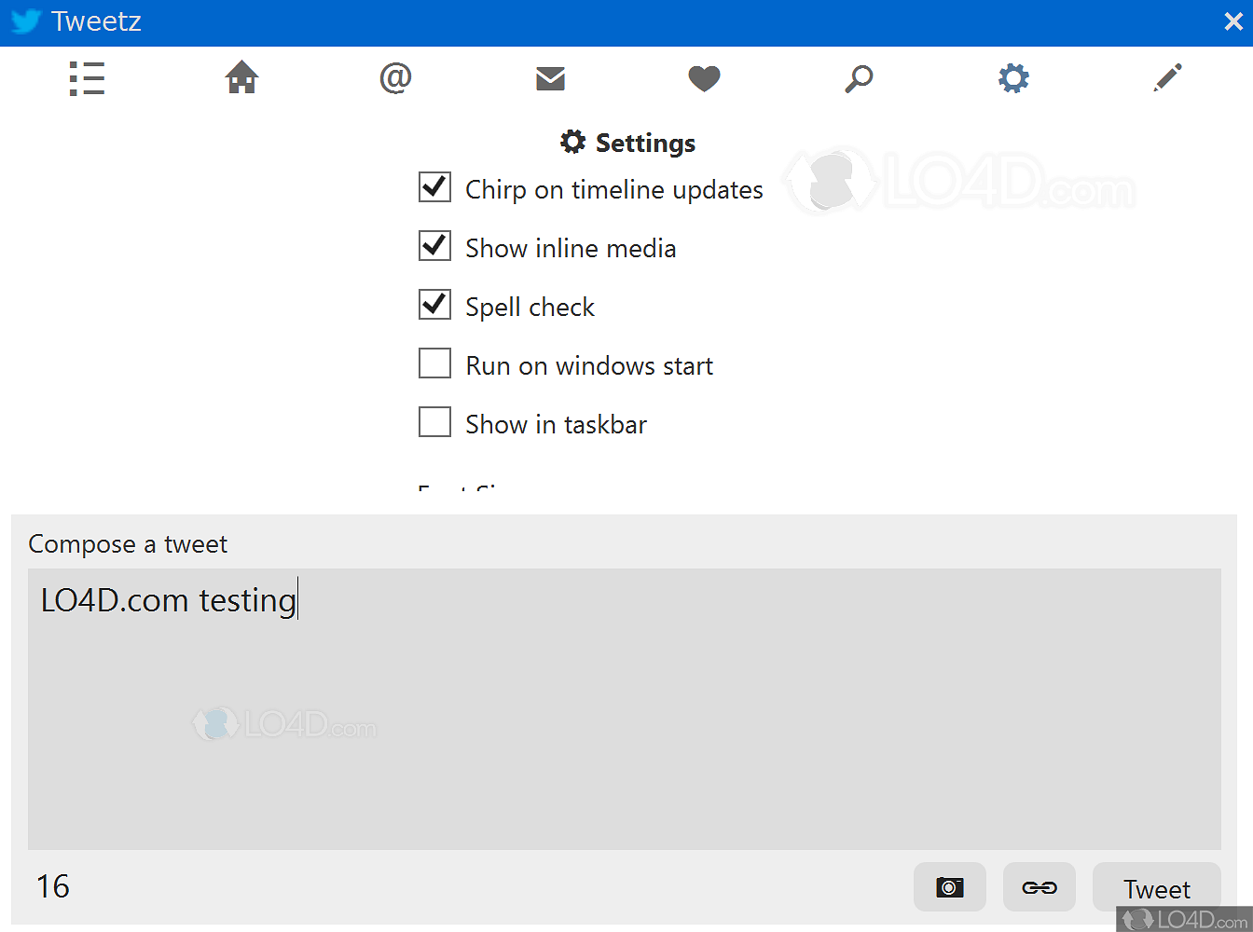Open direct messages envelope icon
The width and height of the screenshot is (1253, 932).
tap(550, 78)
